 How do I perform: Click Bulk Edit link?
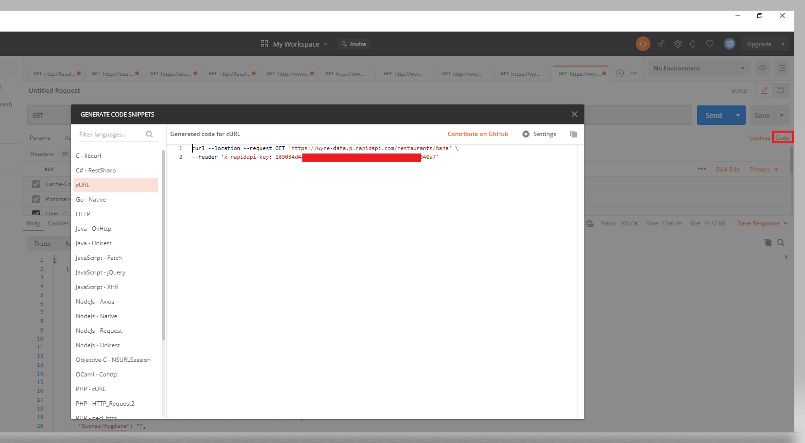click(x=728, y=170)
